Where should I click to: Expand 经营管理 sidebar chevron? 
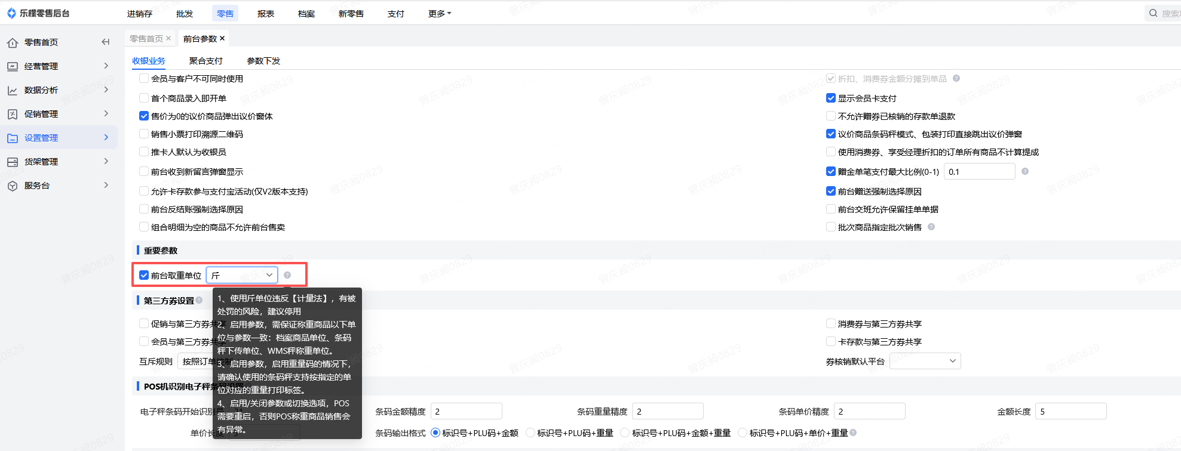[106, 66]
